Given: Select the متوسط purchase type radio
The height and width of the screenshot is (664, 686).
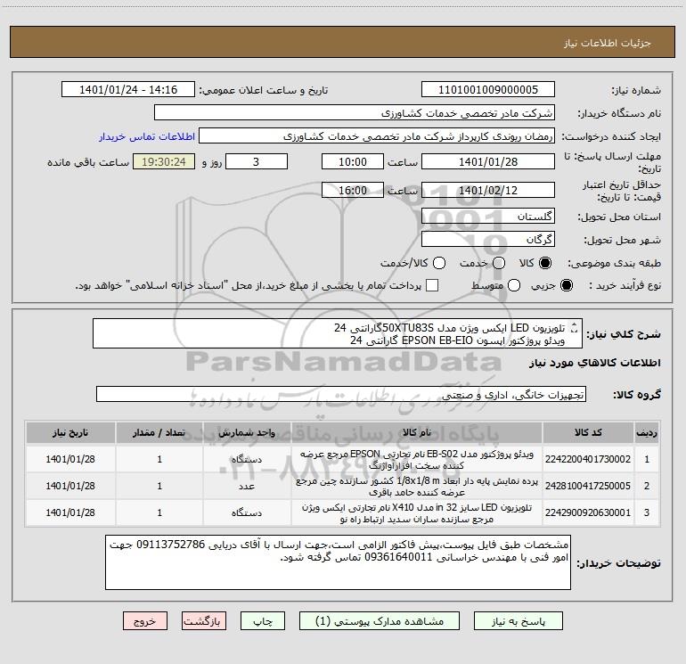Looking at the screenshot, I should coord(514,285).
